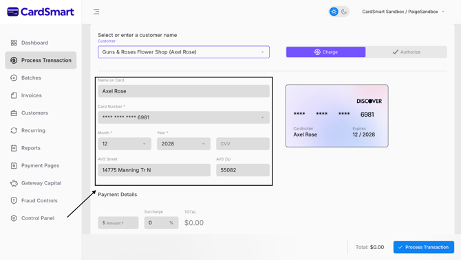Click the checkmark icon on Authorize

(x=396, y=52)
